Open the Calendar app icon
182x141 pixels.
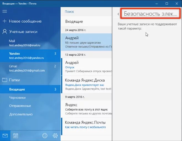point(15,135)
